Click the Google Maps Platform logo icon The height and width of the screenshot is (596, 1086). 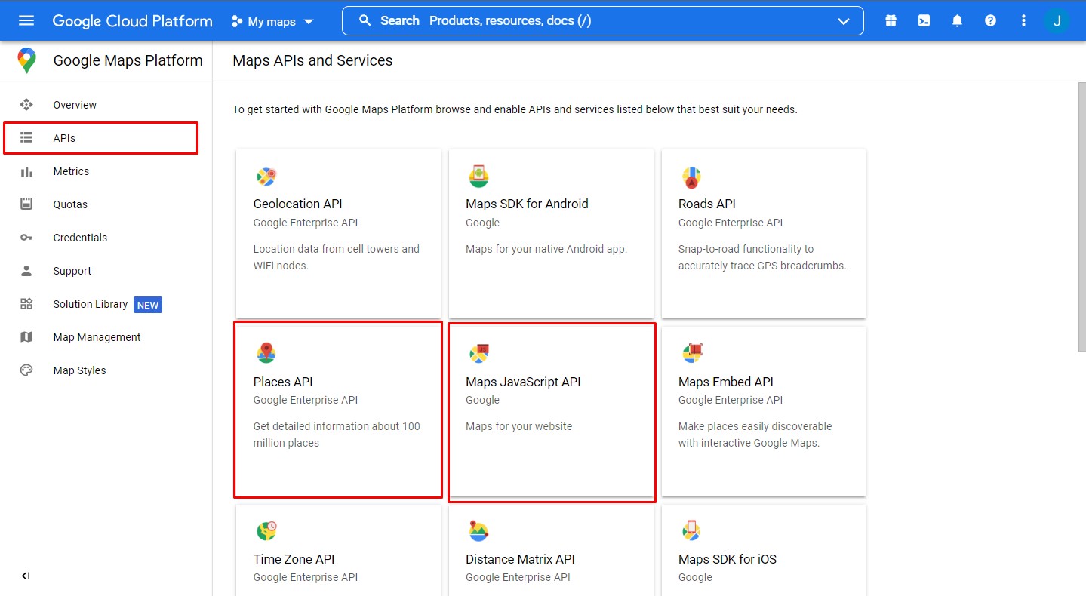[26, 60]
